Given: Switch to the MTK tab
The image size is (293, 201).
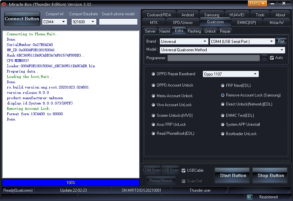Looking at the screenshot, I should pos(154,22).
